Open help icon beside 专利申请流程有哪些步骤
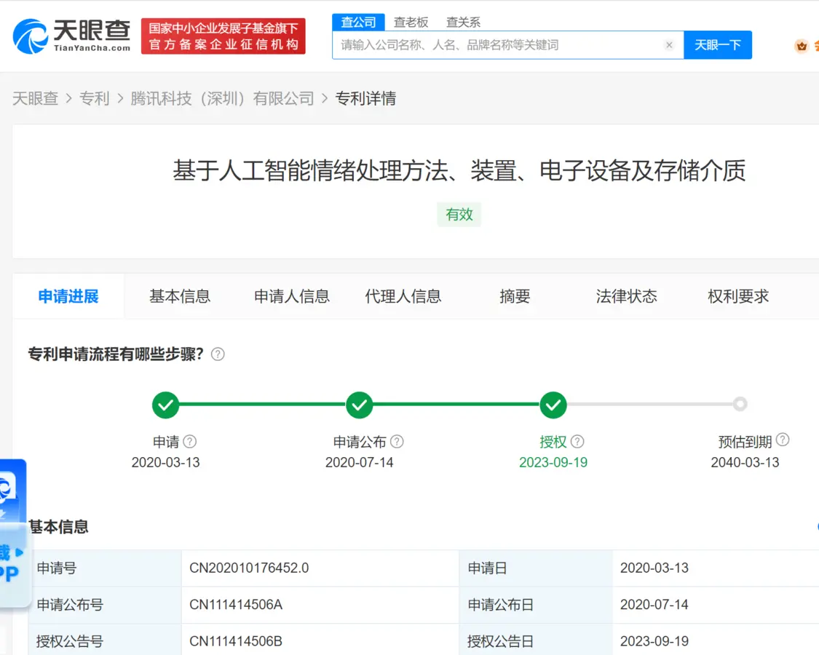The height and width of the screenshot is (655, 819). tap(218, 354)
